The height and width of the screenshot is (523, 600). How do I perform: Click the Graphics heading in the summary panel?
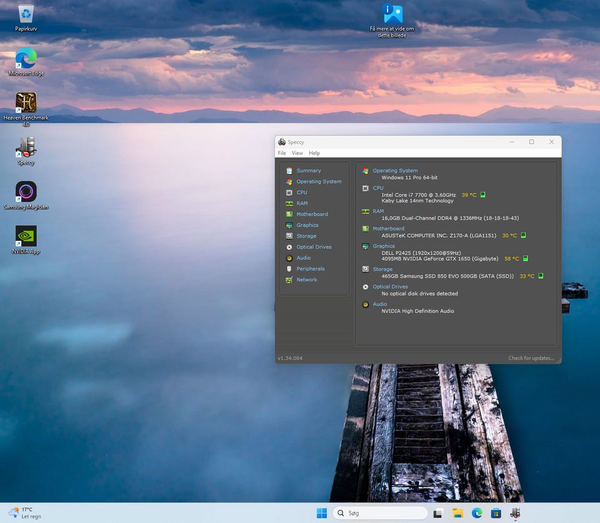[x=383, y=246]
